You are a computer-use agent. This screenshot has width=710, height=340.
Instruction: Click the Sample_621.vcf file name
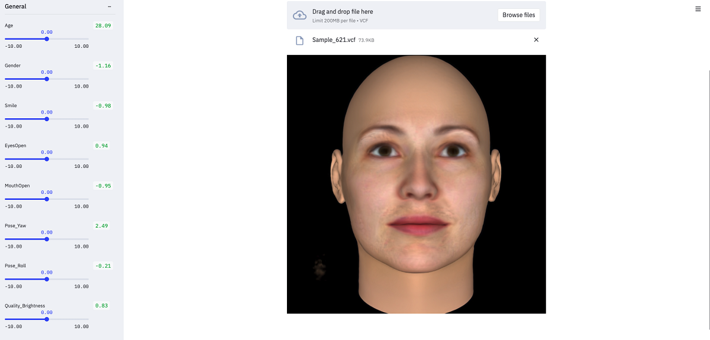point(334,40)
